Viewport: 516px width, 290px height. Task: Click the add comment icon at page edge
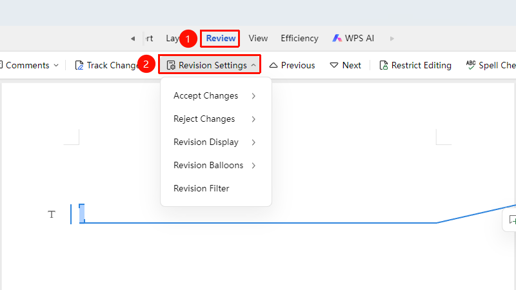[512, 220]
